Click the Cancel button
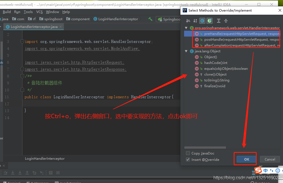 270,159
